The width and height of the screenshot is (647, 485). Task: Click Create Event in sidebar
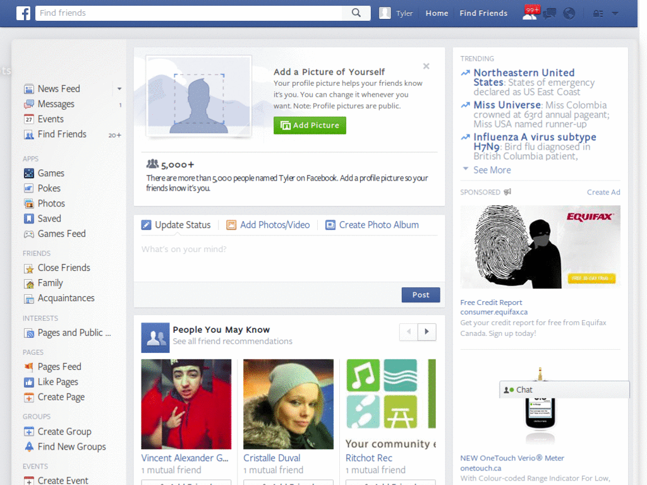(x=63, y=481)
